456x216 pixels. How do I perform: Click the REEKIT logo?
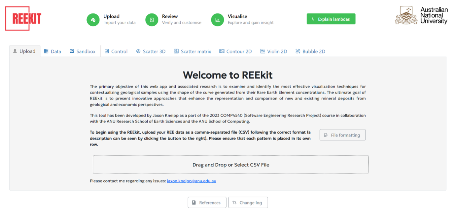[23, 18]
